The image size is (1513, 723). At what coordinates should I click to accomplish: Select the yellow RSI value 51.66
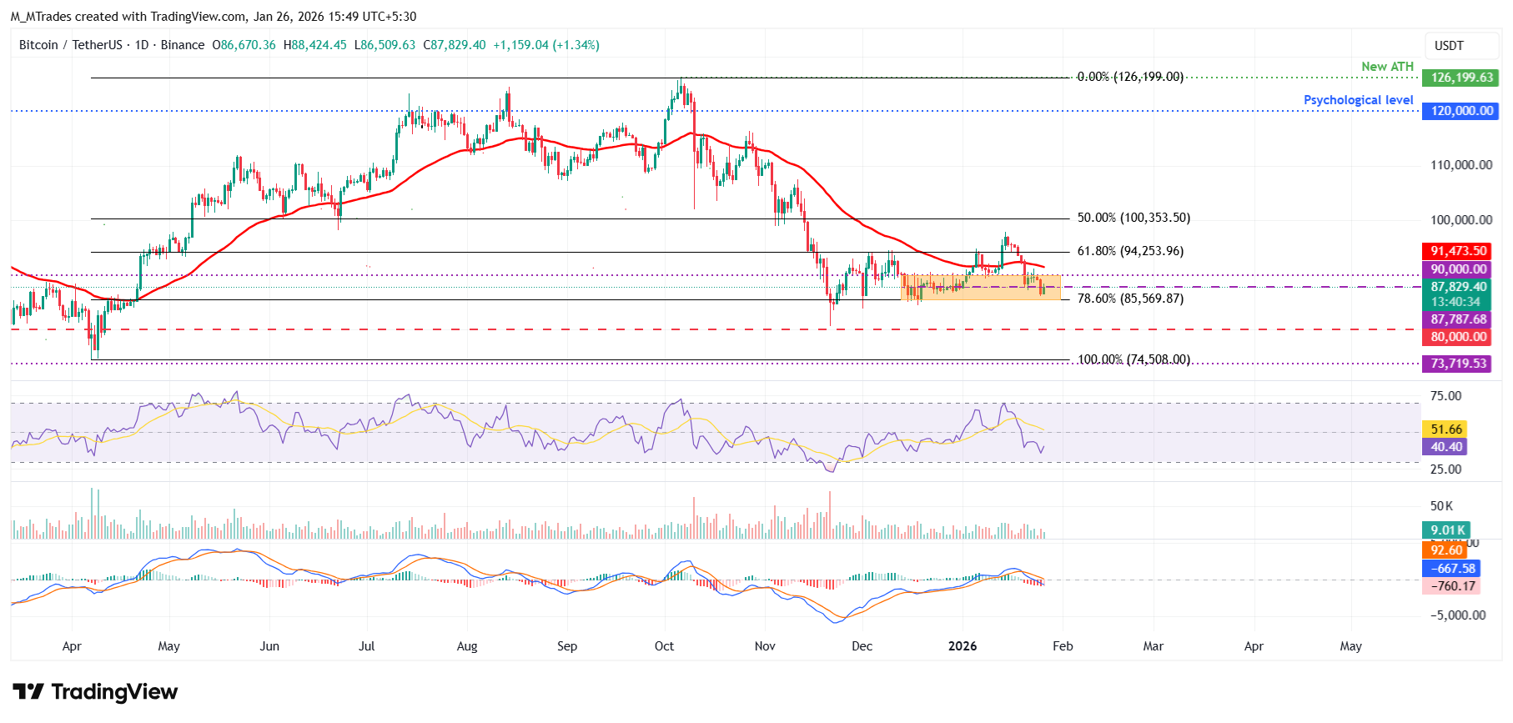coord(1445,429)
